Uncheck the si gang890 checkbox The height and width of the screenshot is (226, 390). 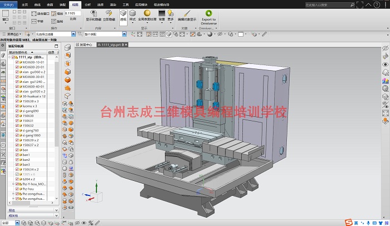[x=17, y=111]
